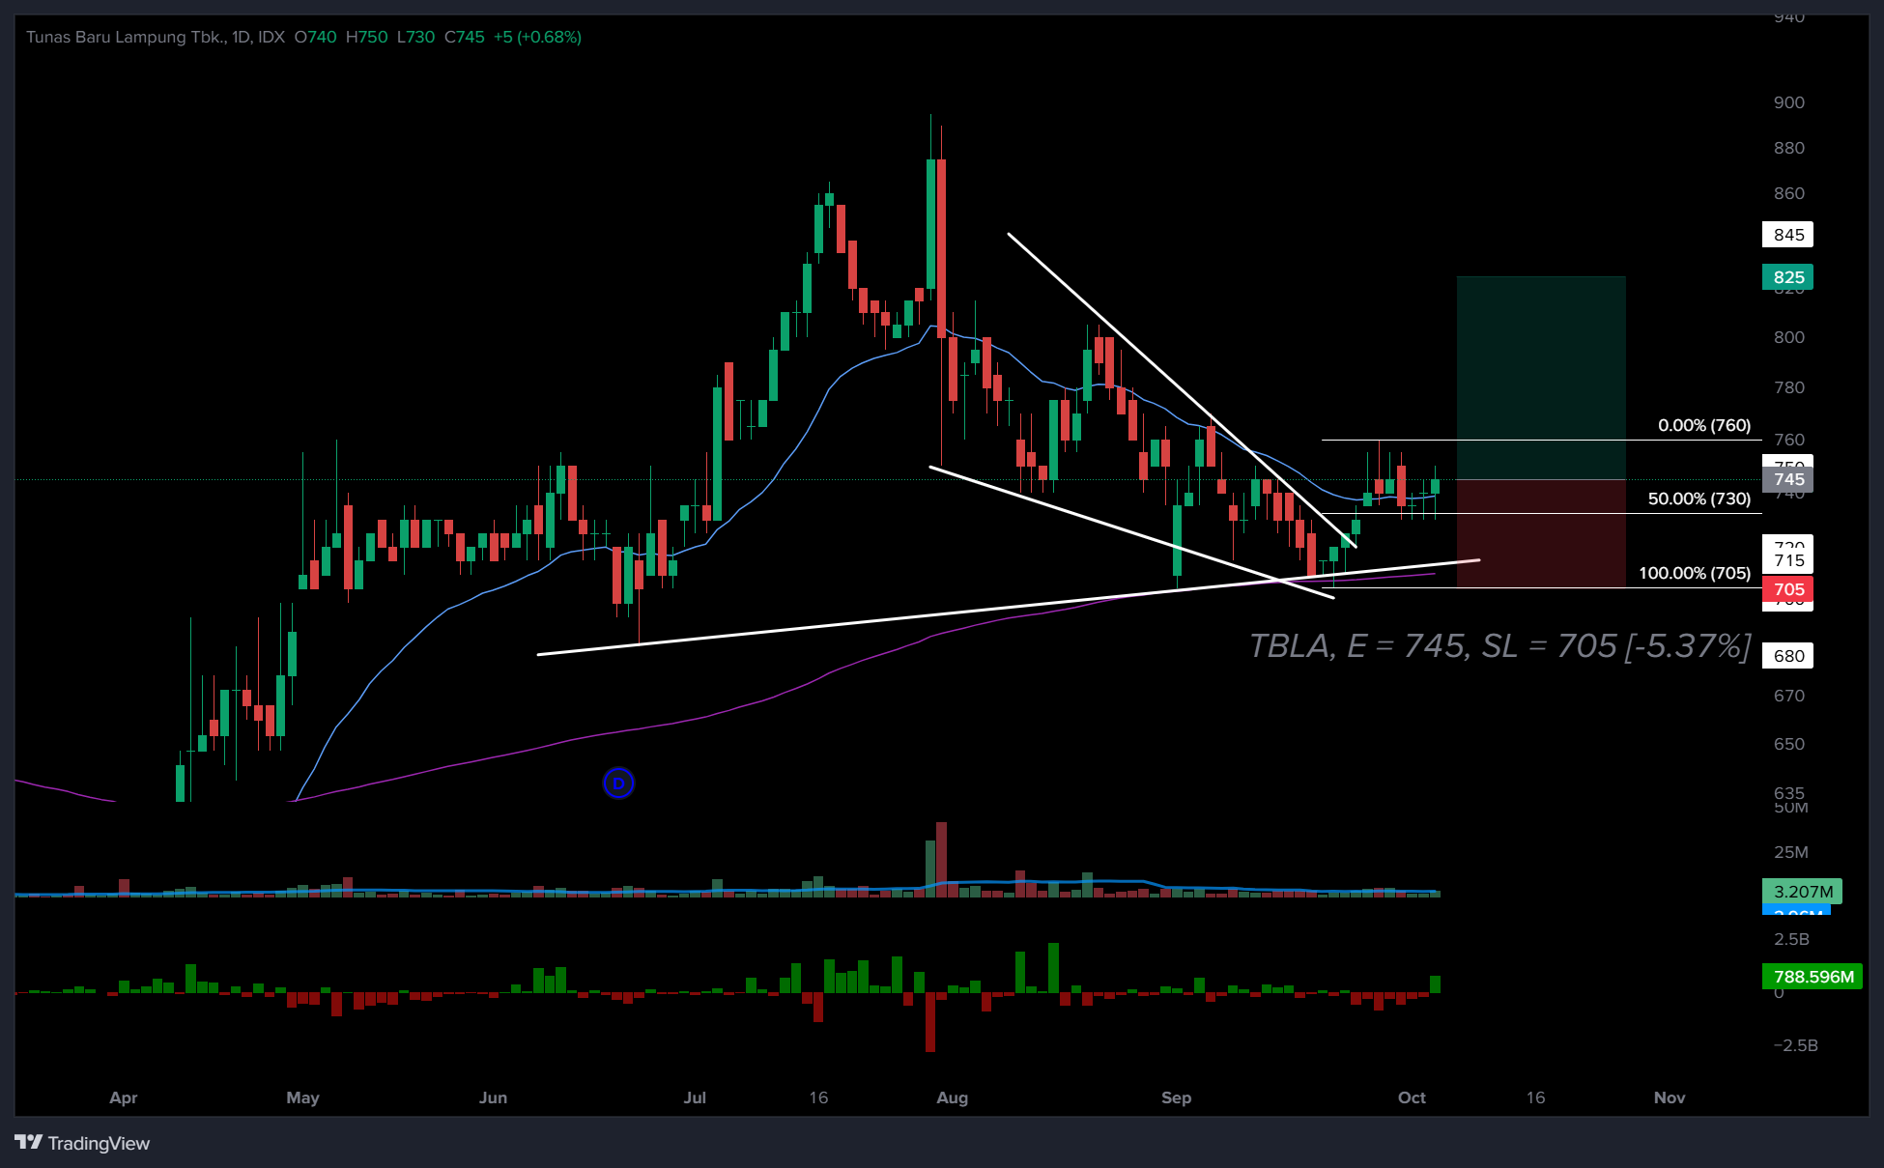The image size is (1884, 1168).
Task: Select the 50.00% (730) Fibonacci level label
Action: 1699,499
